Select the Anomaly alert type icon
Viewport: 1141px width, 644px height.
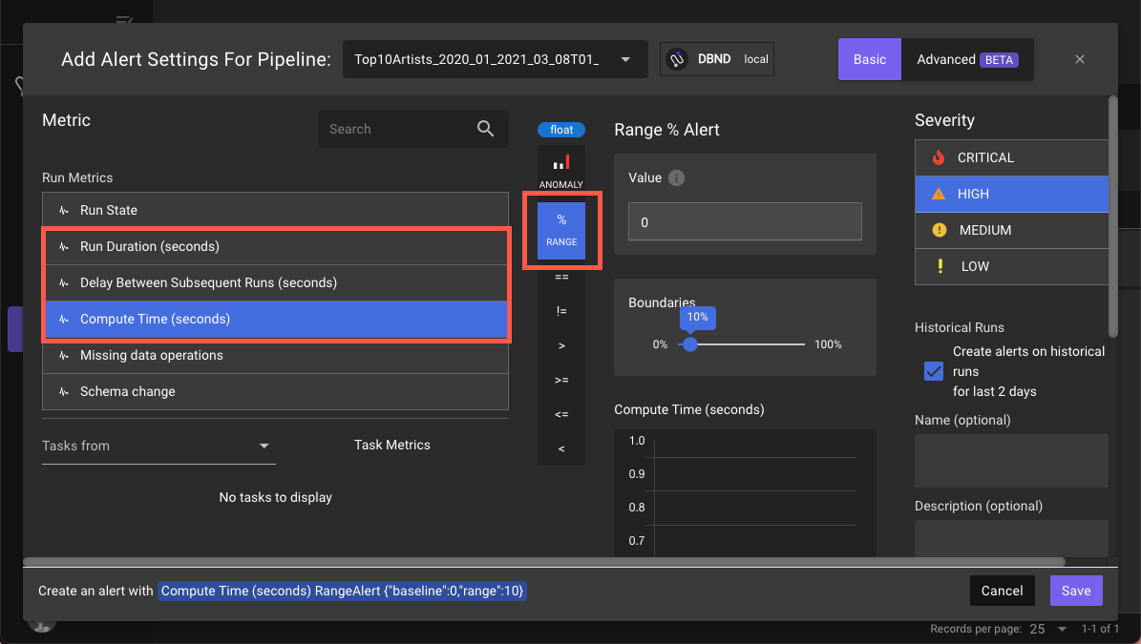point(561,170)
